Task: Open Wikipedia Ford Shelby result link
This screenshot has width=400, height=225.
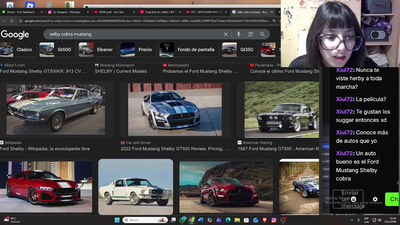Action: pos(45,149)
